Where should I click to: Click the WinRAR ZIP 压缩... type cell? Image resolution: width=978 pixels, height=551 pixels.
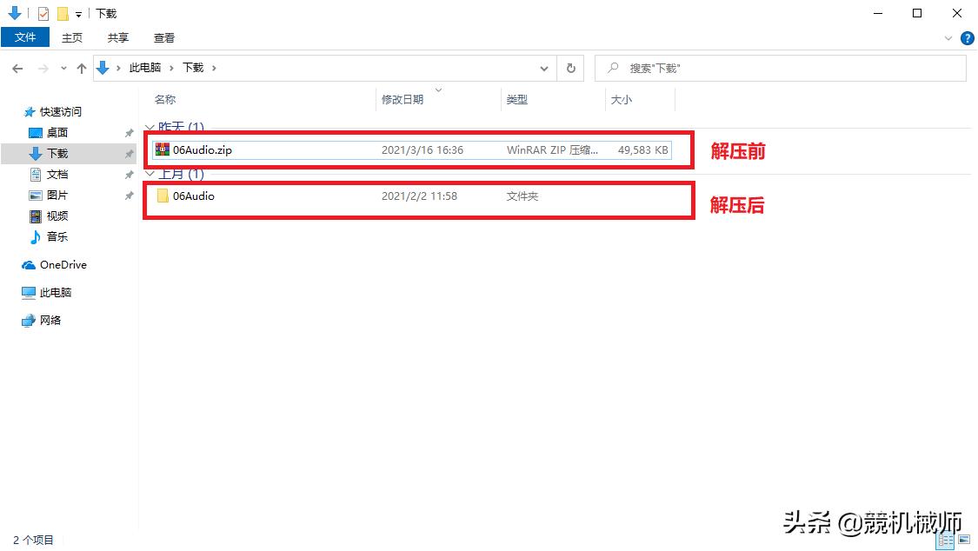552,149
